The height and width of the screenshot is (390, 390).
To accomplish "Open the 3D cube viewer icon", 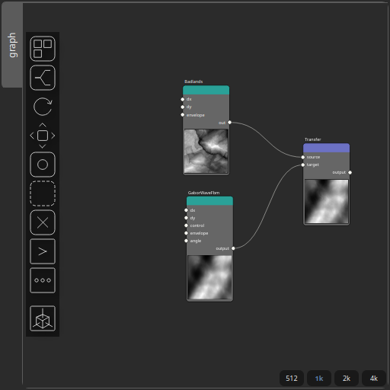I will point(43,318).
